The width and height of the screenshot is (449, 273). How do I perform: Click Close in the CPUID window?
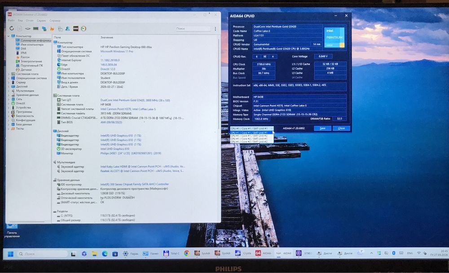pos(341,128)
